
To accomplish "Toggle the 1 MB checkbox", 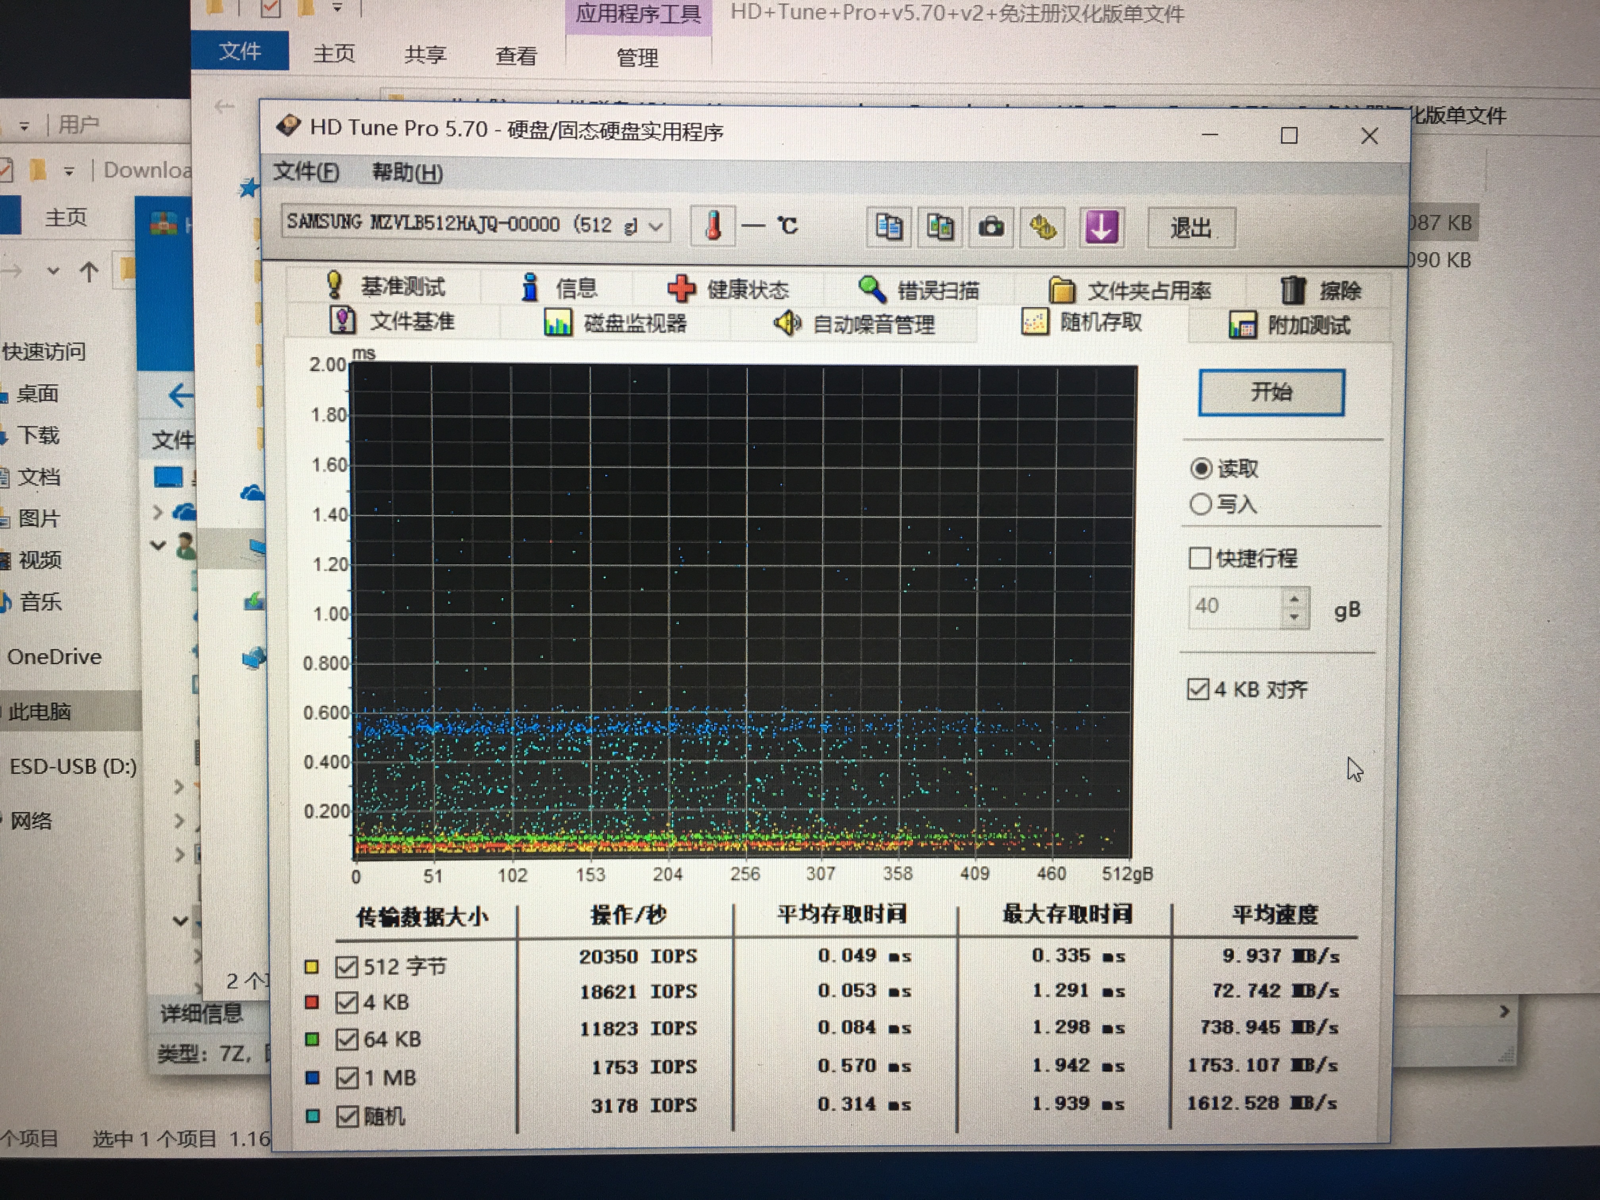I will pyautogui.click(x=347, y=1078).
